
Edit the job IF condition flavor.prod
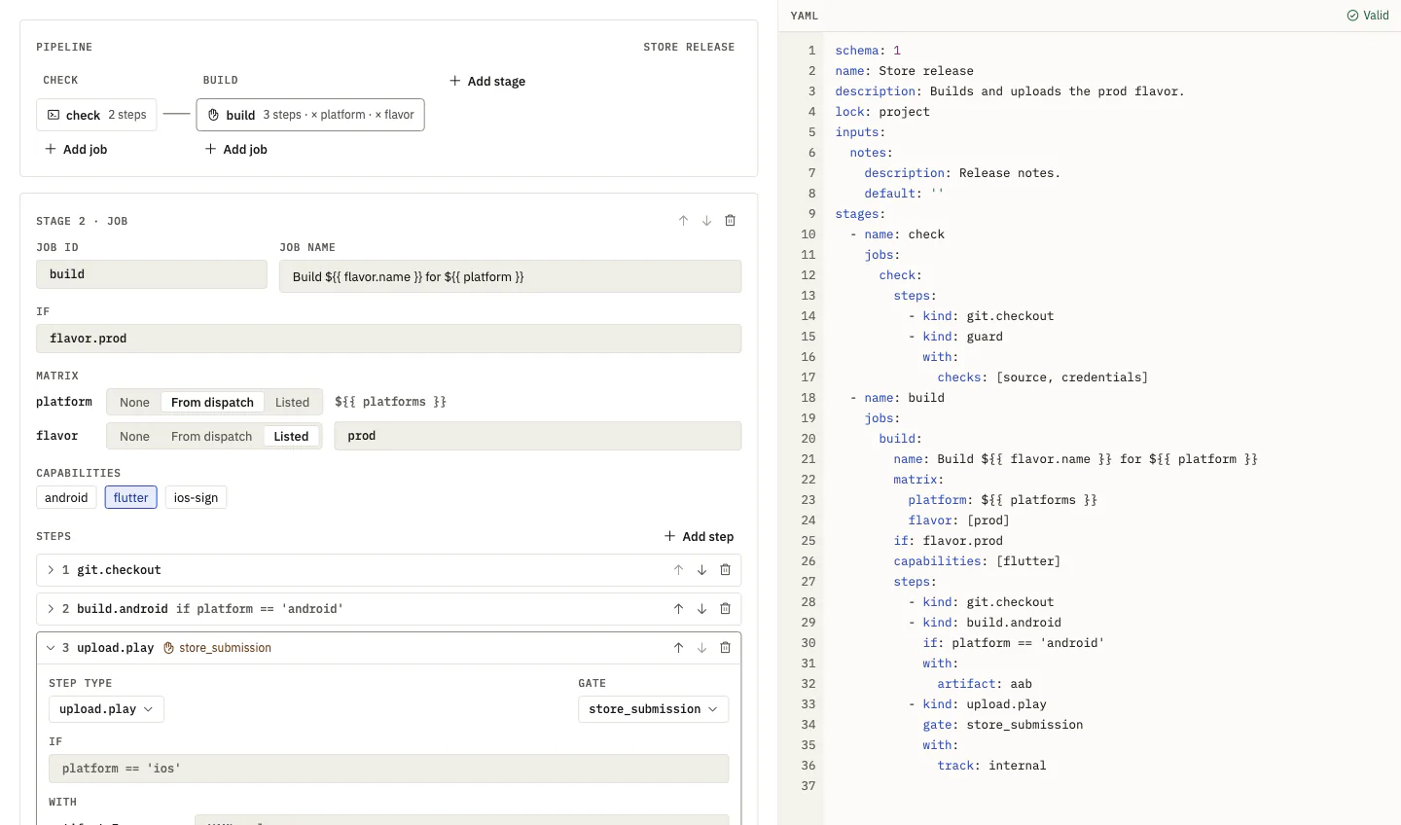(x=389, y=339)
